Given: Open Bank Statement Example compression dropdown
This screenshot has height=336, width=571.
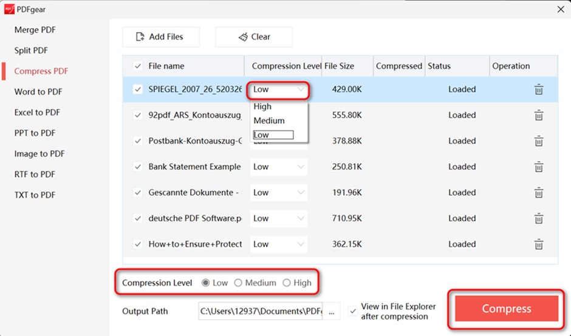Looking at the screenshot, I should 278,167.
